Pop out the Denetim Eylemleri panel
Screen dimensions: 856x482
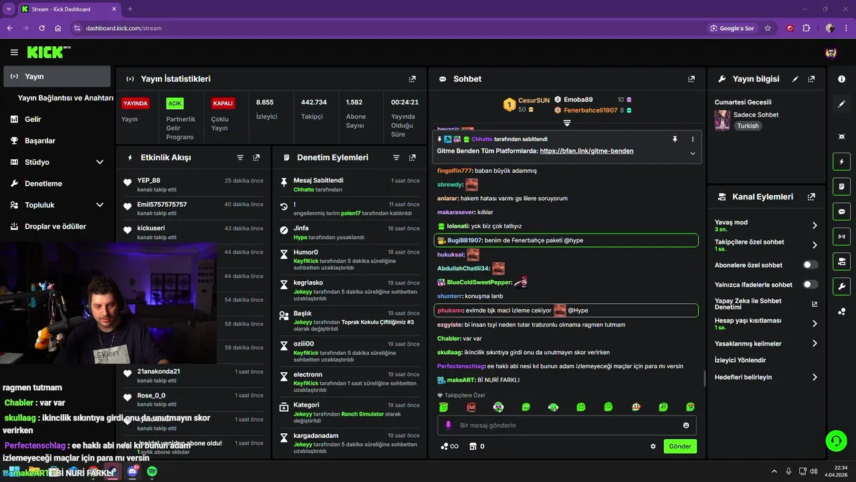coord(412,157)
